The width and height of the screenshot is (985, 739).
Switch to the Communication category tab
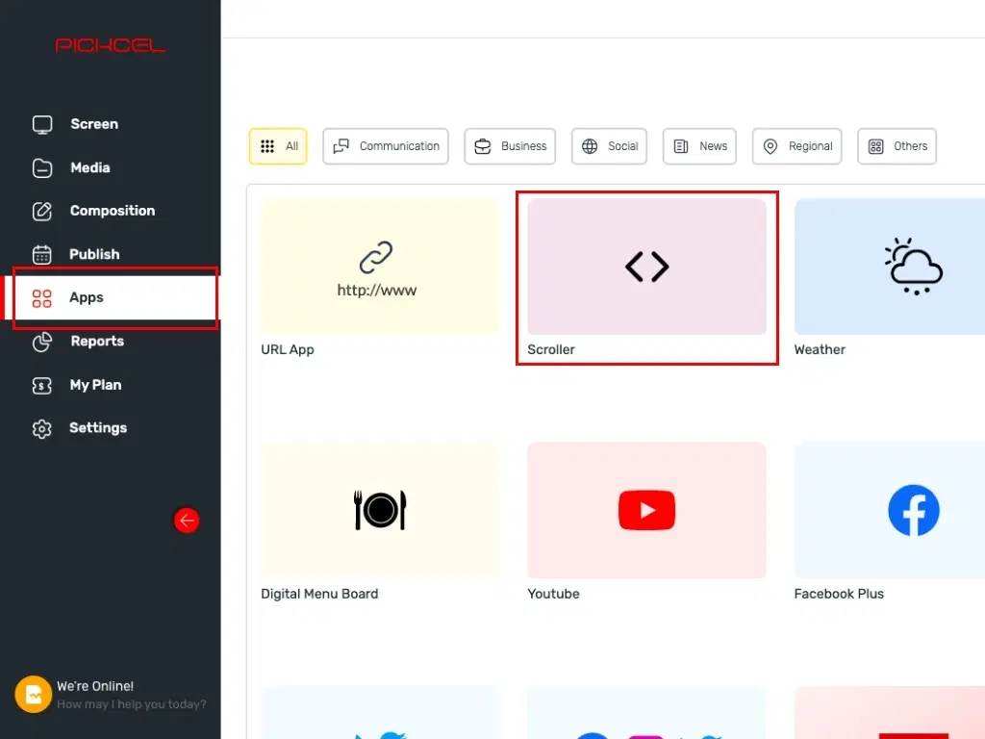(385, 146)
